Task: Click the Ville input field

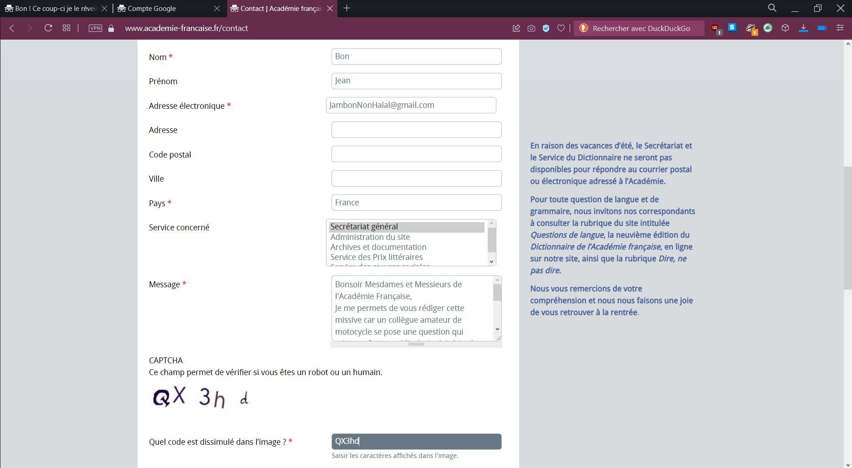Action: (x=416, y=178)
